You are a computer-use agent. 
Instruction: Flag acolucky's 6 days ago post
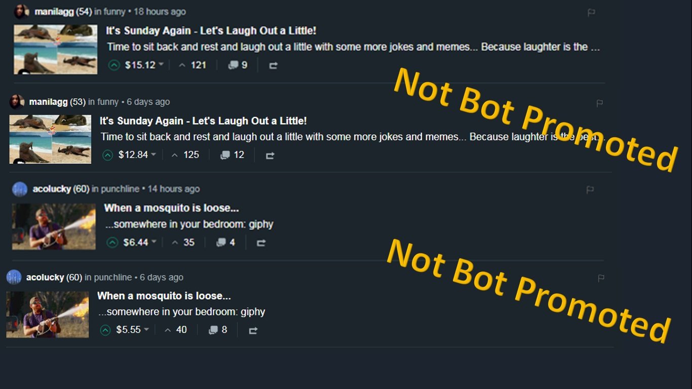pos(601,278)
